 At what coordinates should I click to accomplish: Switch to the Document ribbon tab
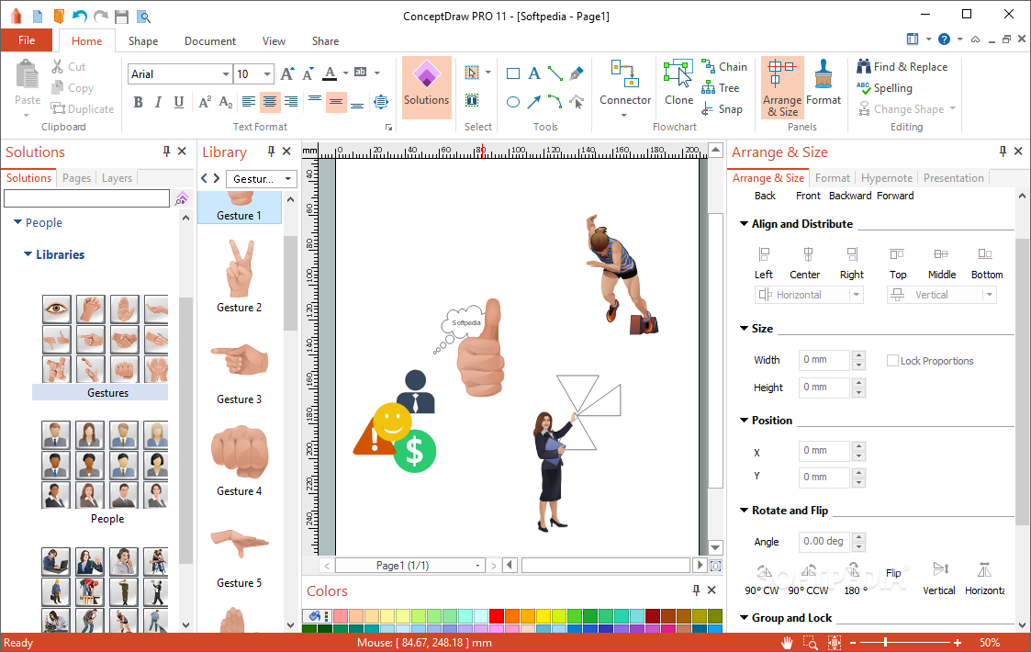coord(209,40)
